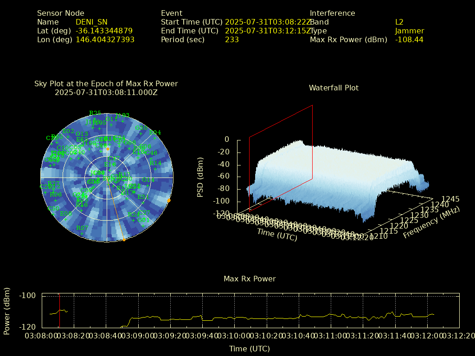Select the E02 satellite marker
475x356 pixels.
pos(68,131)
